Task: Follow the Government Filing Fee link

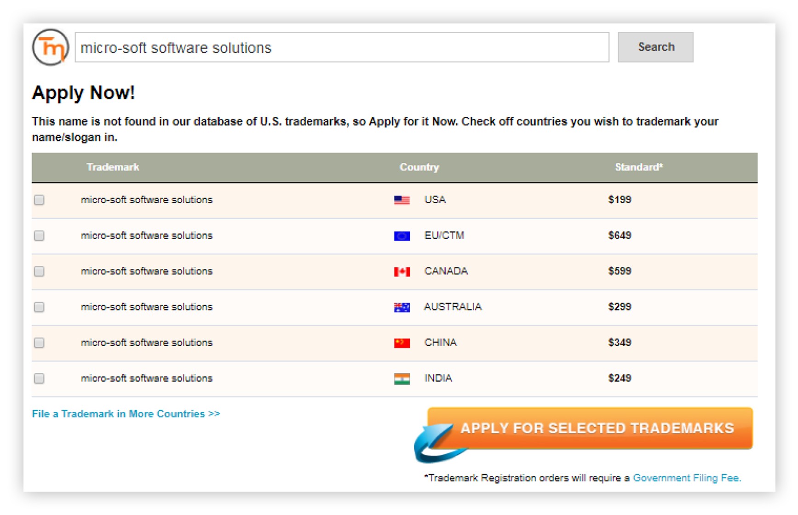Action: (687, 478)
